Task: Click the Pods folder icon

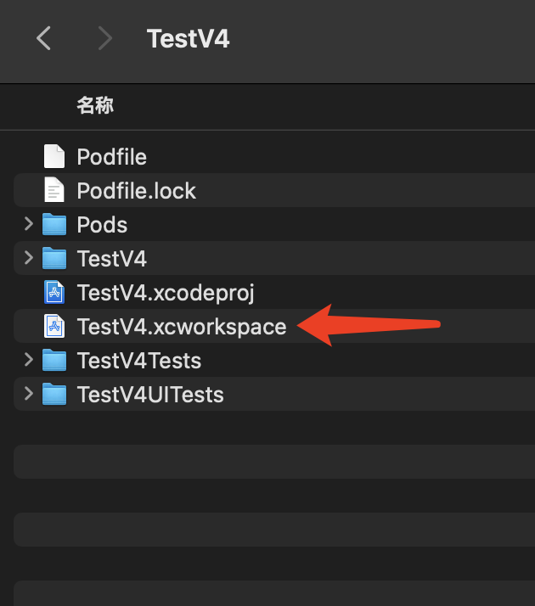Action: coord(54,225)
